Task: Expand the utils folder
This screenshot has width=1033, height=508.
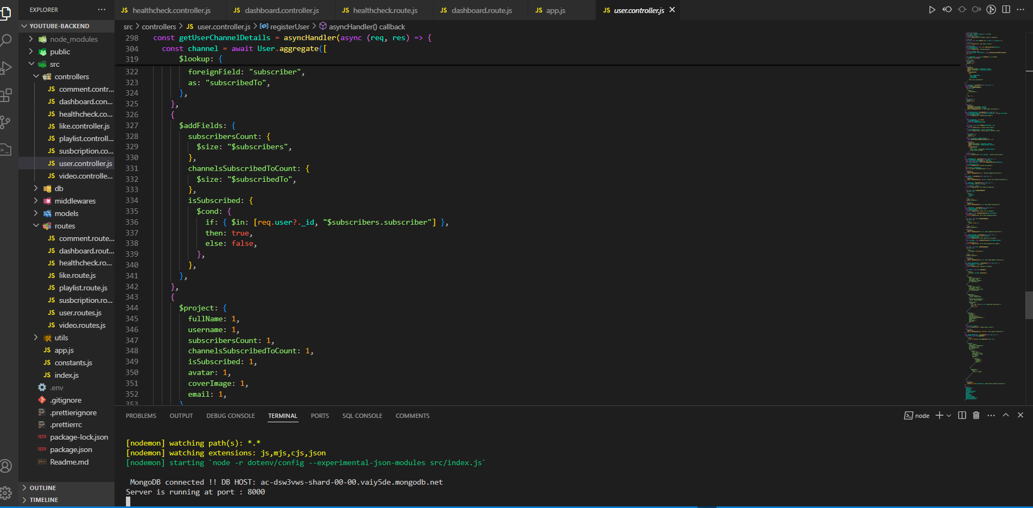Action: click(66, 338)
